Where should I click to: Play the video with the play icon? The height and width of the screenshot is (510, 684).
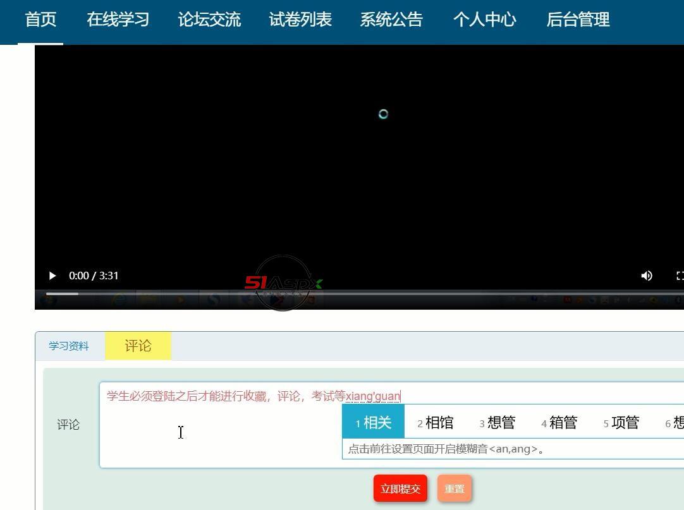coord(52,276)
